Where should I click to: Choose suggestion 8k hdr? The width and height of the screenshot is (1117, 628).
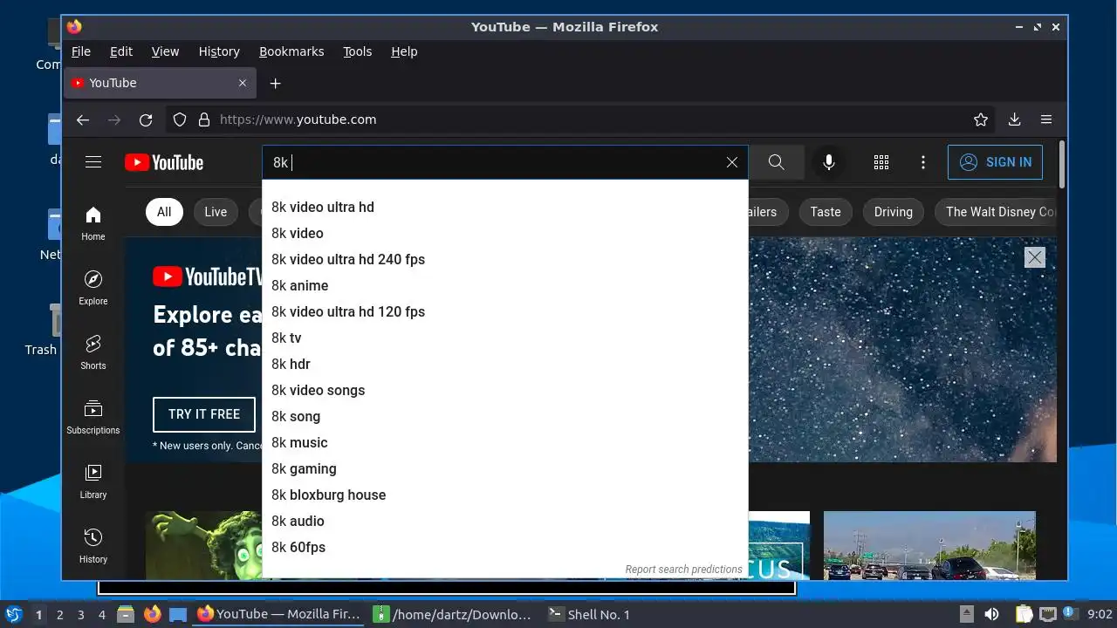[x=505, y=364]
